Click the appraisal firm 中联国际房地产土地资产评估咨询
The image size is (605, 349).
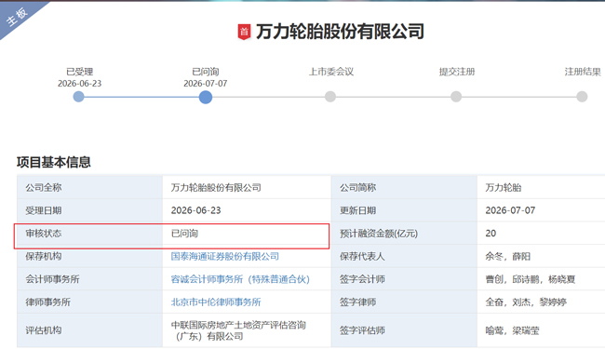238,325
